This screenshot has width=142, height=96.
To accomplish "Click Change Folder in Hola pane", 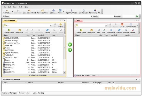I will (x=81, y=31).
